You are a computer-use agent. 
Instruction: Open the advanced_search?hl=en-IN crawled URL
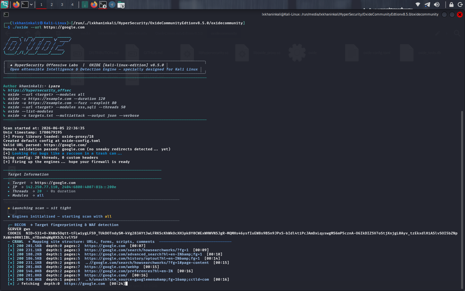coord(143,254)
